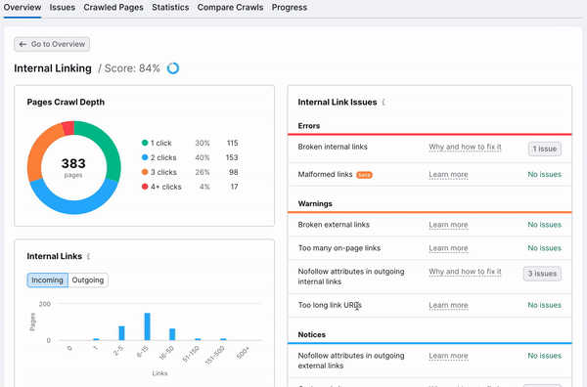Image resolution: width=587 pixels, height=387 pixels.
Task: Click the info icon beside Internal Link Issues
Action: tap(384, 102)
